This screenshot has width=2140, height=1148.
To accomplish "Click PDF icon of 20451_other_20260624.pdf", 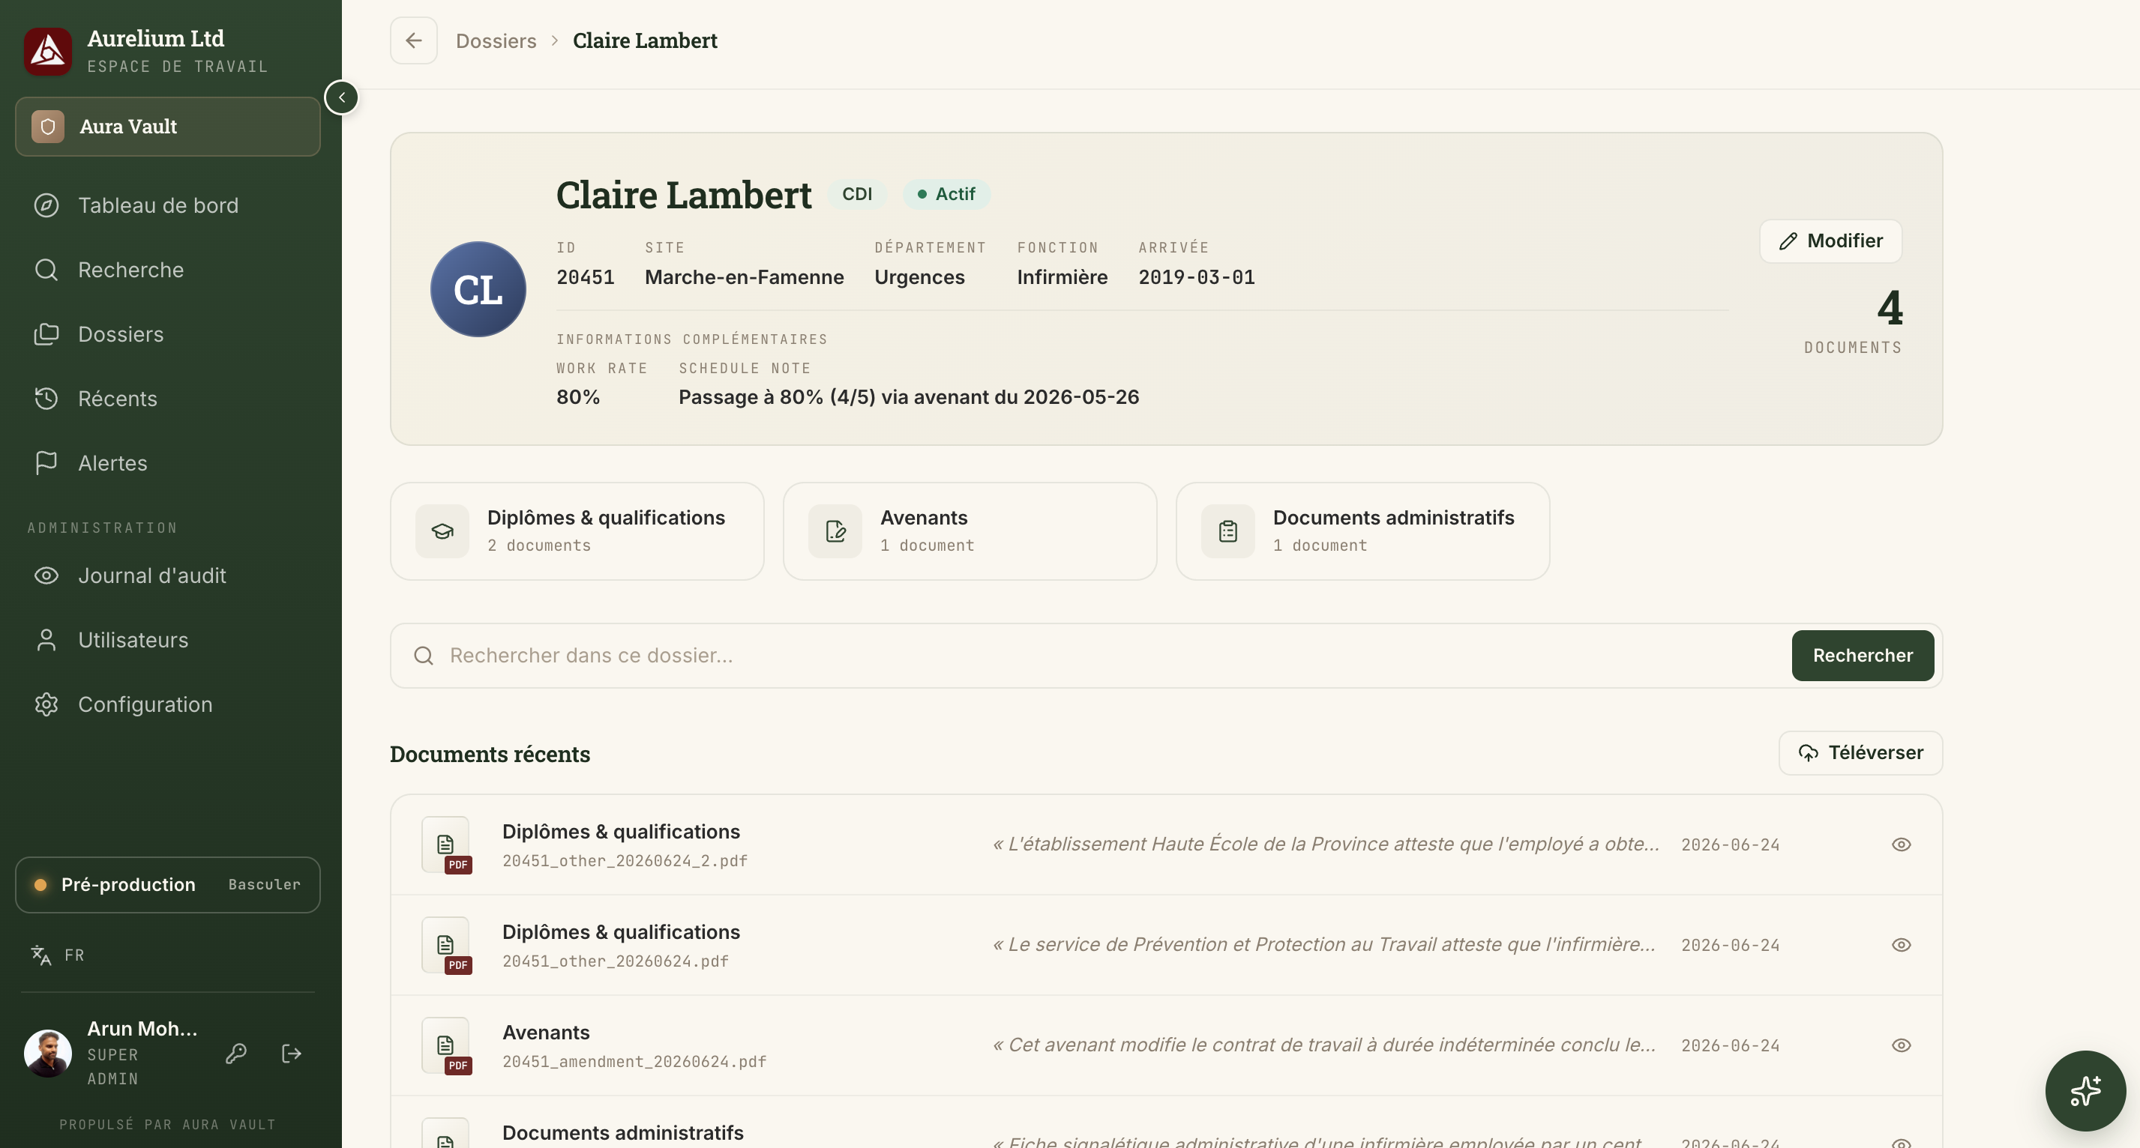I will tap(446, 946).
